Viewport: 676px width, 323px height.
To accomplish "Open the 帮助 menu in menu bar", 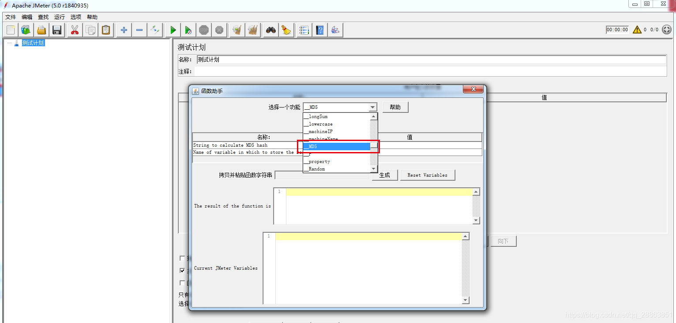I will pos(92,17).
